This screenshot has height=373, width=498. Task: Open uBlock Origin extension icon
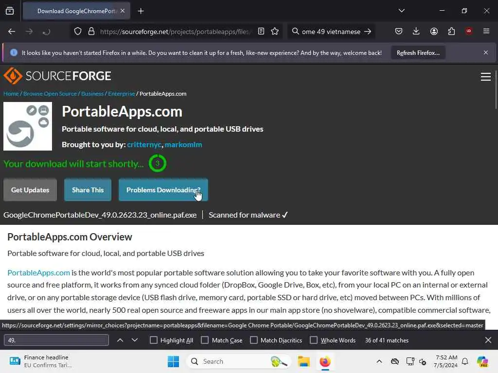468,31
